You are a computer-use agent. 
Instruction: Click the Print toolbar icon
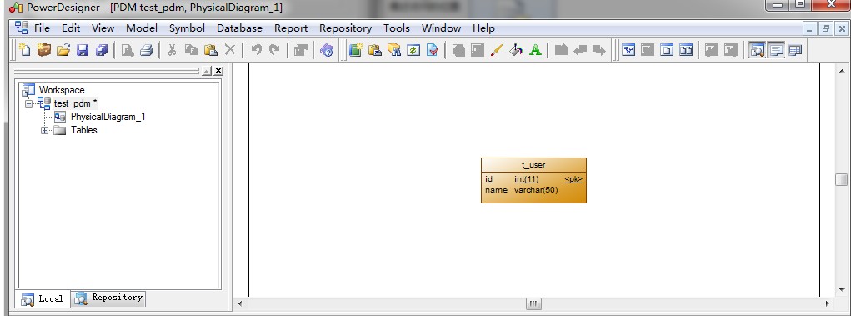tap(146, 50)
